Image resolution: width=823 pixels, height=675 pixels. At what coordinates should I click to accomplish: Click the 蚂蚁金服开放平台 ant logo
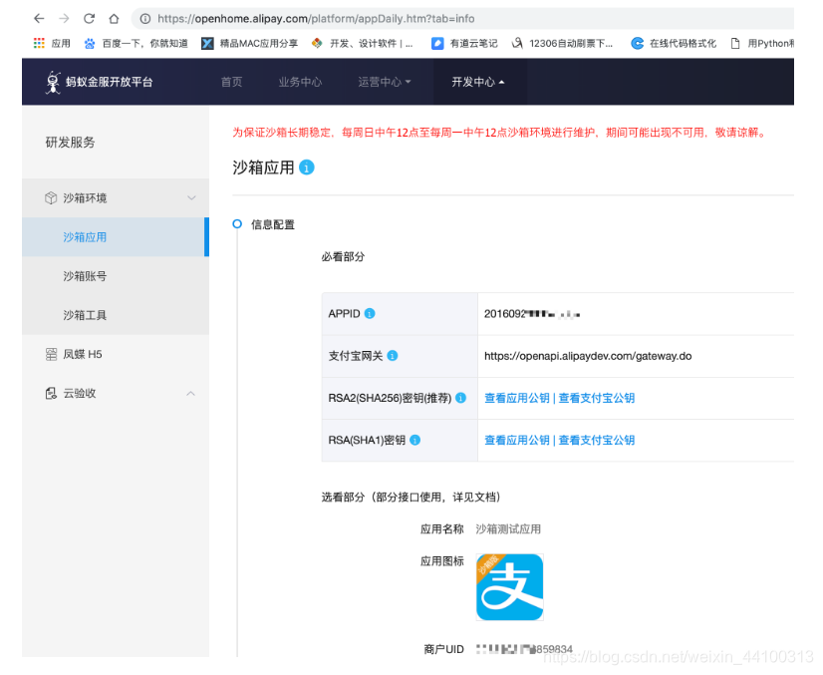(53, 82)
